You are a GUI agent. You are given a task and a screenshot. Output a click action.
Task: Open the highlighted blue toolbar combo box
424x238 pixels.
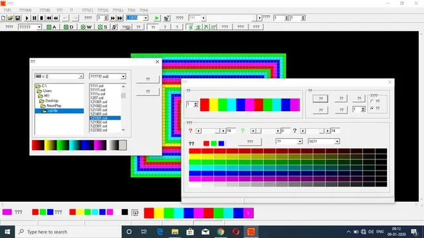(146, 18)
